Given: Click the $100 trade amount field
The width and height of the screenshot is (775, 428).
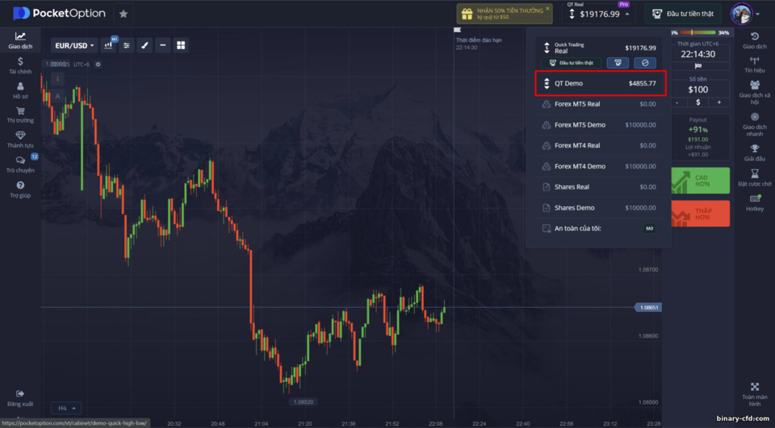Looking at the screenshot, I should pos(697,89).
